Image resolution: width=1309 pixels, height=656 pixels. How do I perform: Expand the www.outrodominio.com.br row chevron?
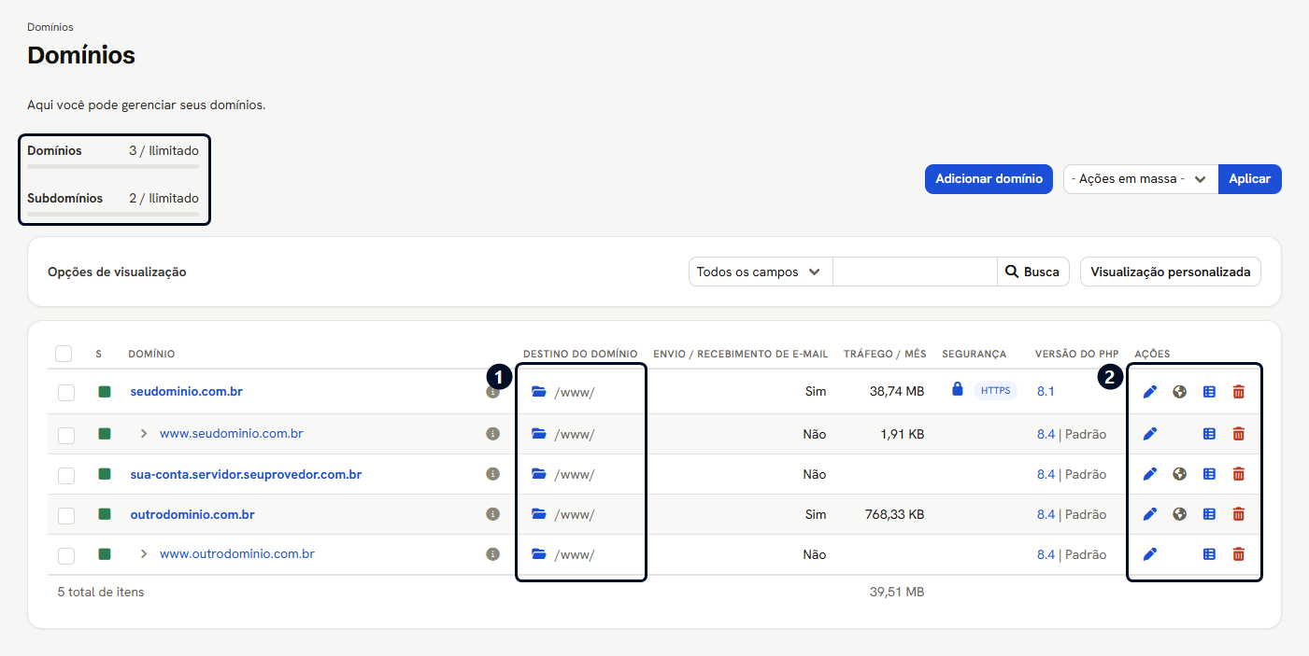[144, 554]
